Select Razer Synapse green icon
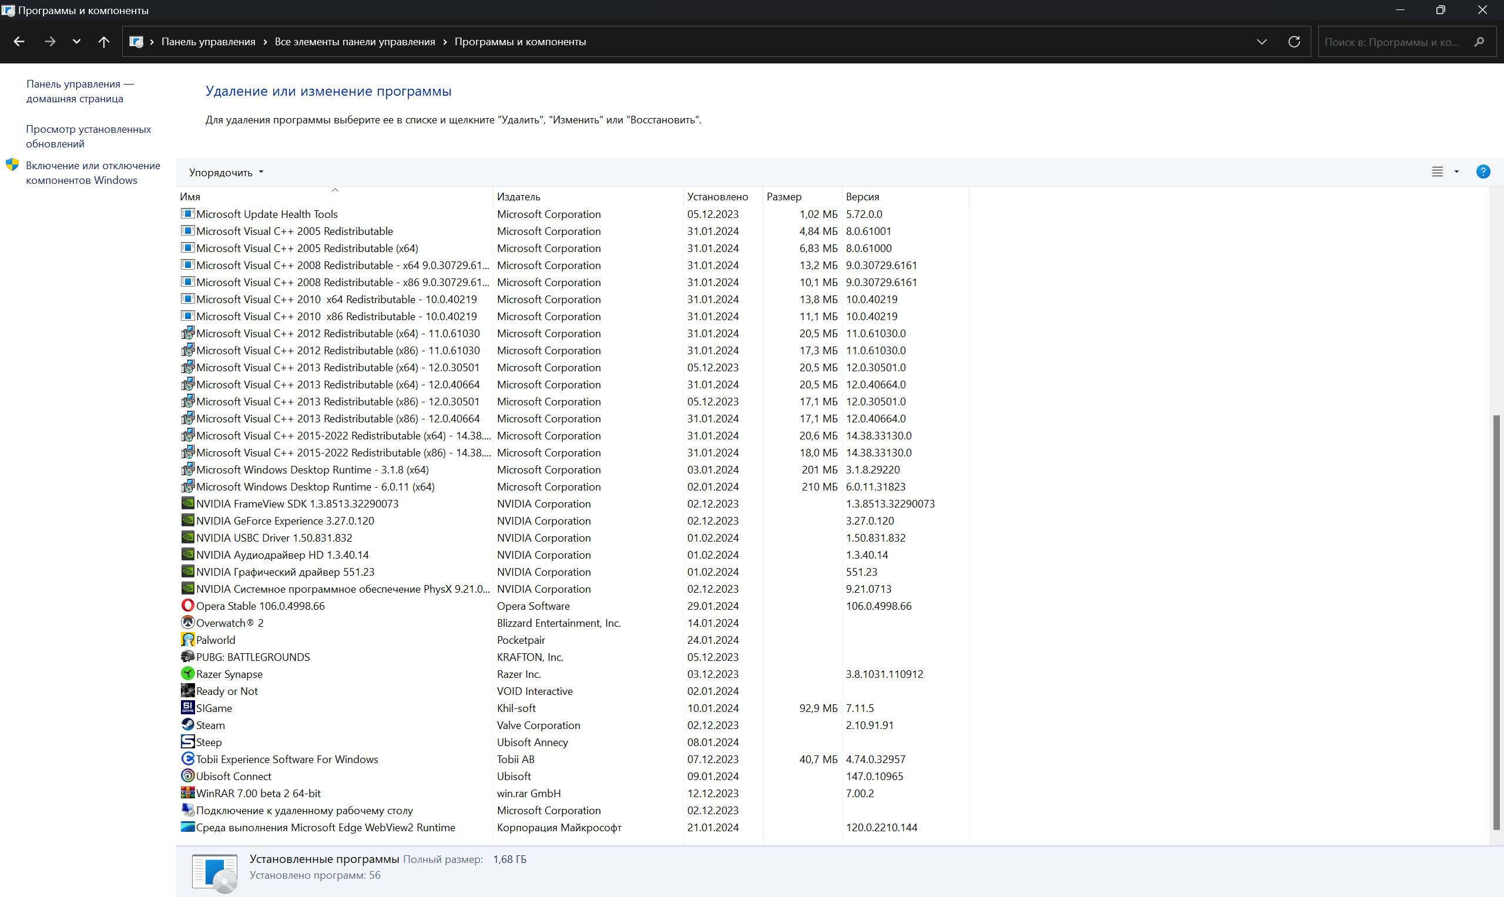 (x=188, y=673)
